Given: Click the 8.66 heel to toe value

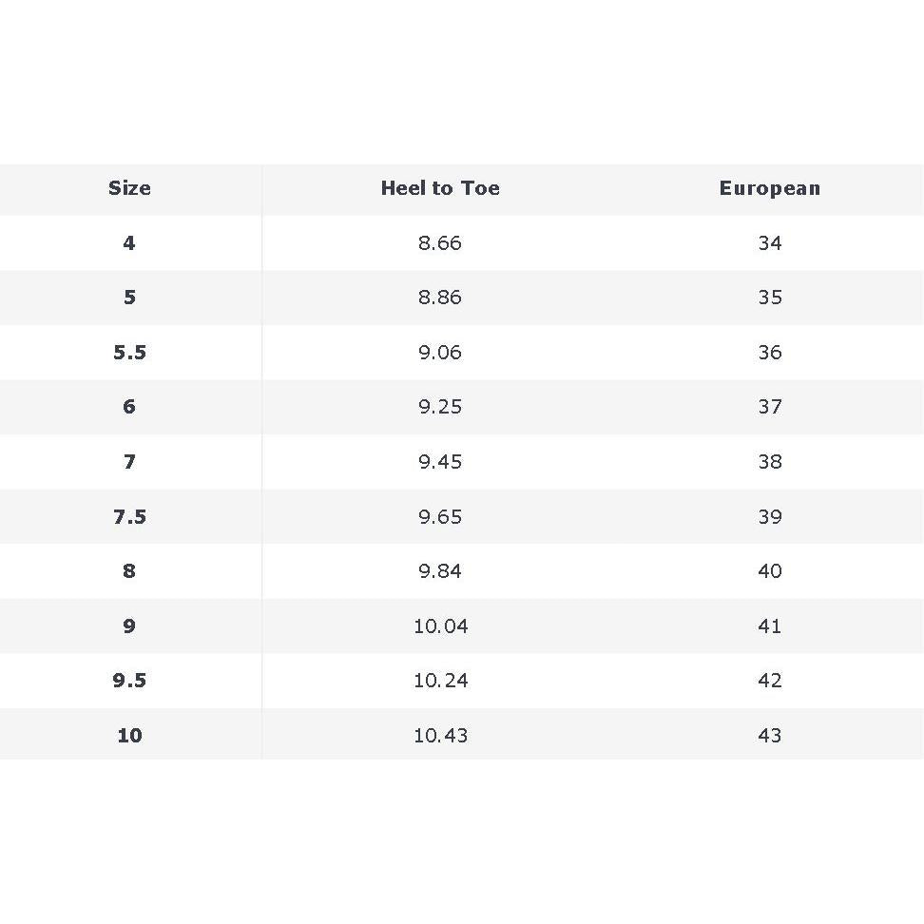Looking at the screenshot, I should click(x=440, y=243).
